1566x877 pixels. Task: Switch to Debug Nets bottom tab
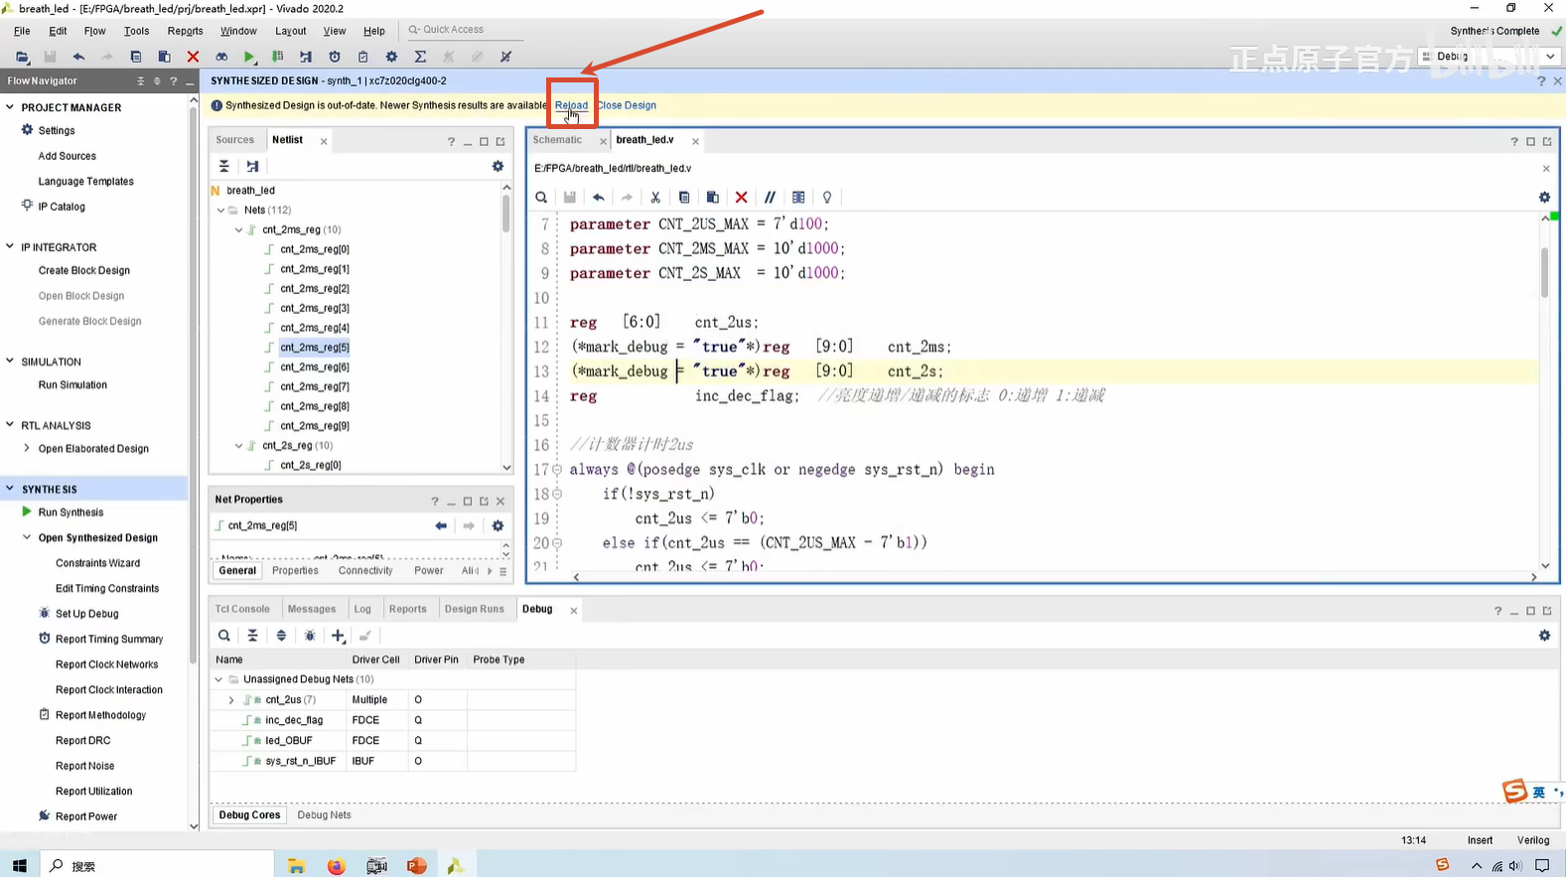324,815
